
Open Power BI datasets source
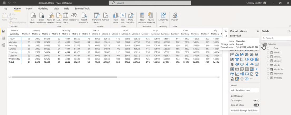pyautogui.click(x=51, y=18)
